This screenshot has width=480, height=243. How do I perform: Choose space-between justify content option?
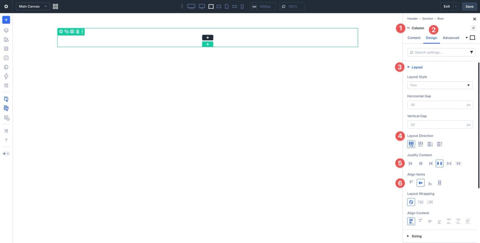coord(439,163)
